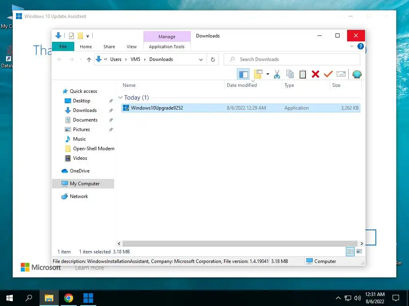Open Classic Explorer settings shell icon
The height and width of the screenshot is (306, 409).
357,74
